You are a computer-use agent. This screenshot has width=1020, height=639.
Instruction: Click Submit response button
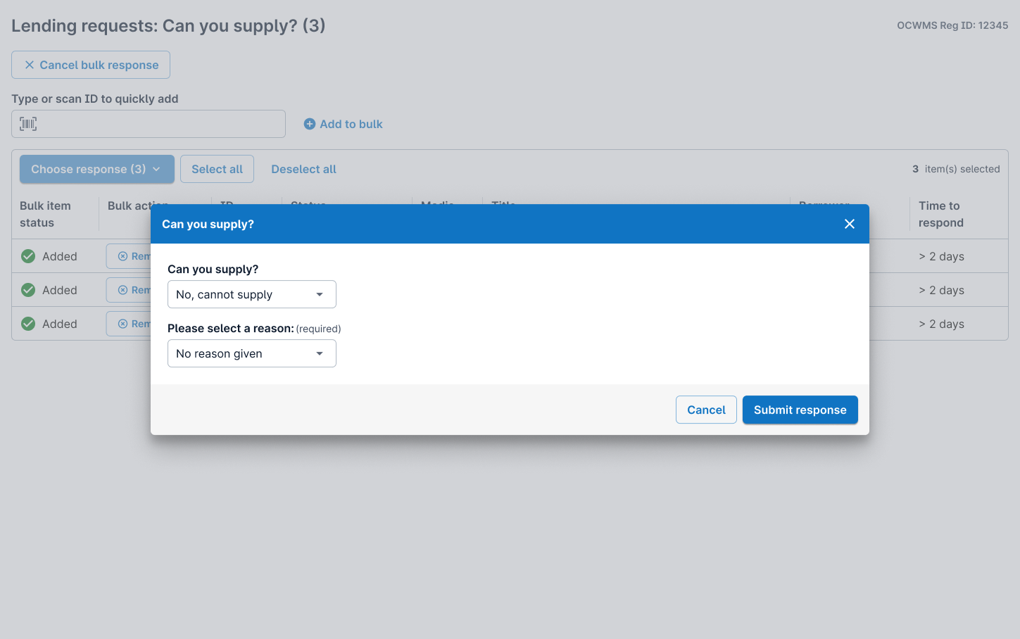pyautogui.click(x=800, y=410)
